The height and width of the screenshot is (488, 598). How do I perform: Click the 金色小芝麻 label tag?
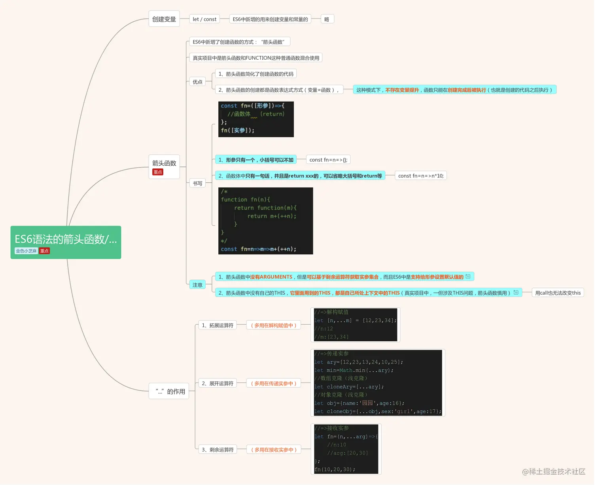click(x=26, y=251)
